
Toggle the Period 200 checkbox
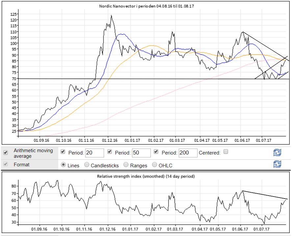[157, 152]
